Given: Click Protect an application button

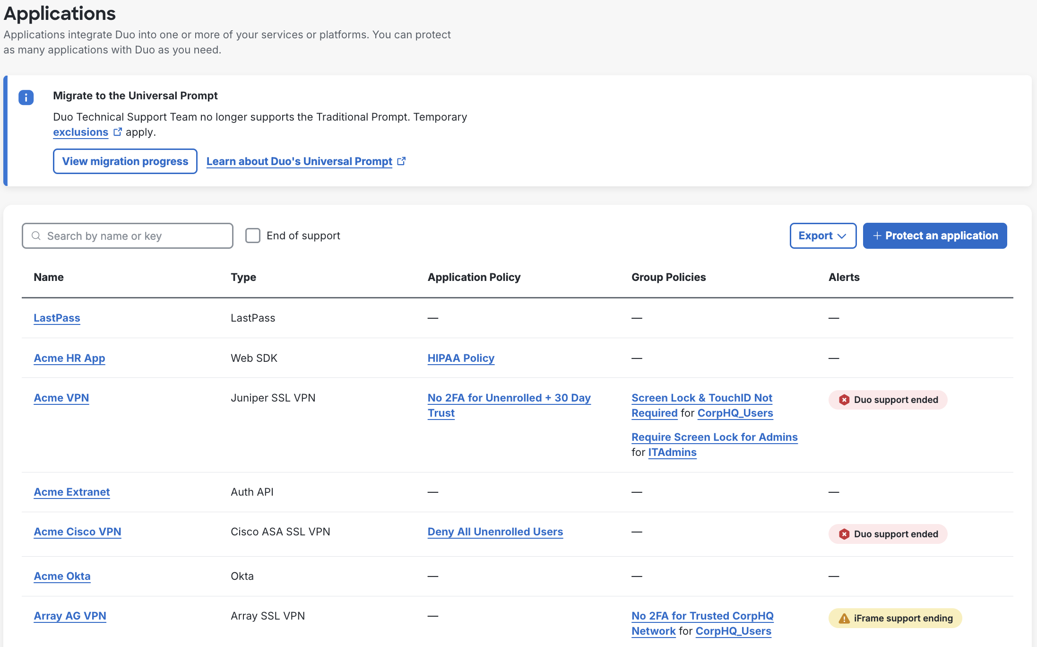Looking at the screenshot, I should tap(934, 236).
